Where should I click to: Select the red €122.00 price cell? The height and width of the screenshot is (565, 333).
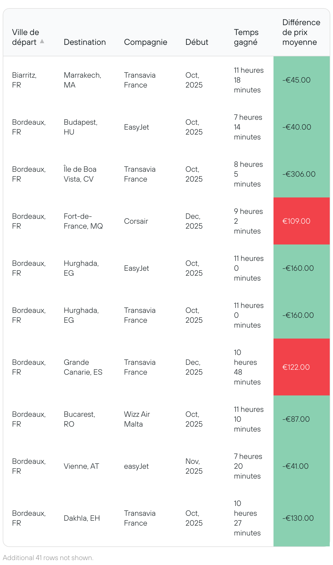302,367
